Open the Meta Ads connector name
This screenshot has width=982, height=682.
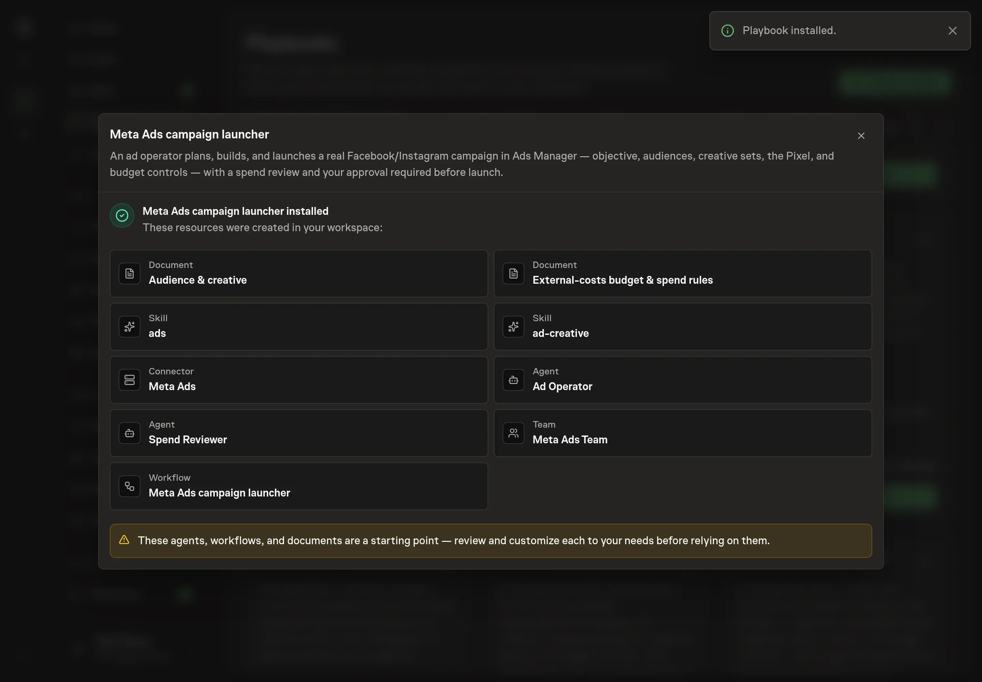pos(172,386)
